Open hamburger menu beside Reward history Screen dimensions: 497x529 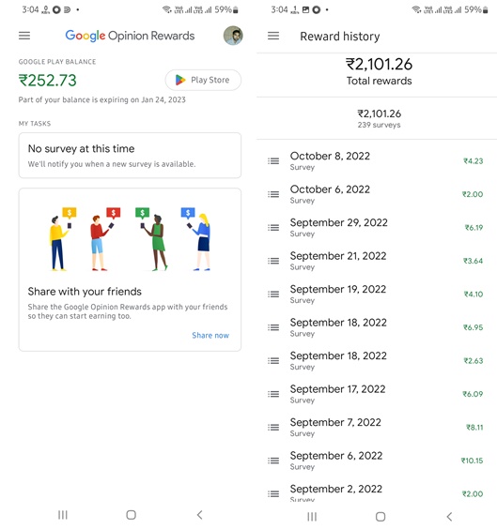[x=273, y=36]
